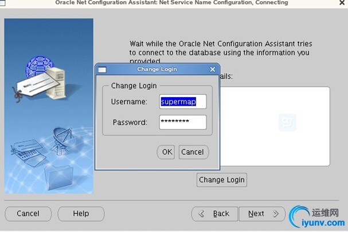Close the Oracle Net Configuration Assistant window

click(x=342, y=3)
